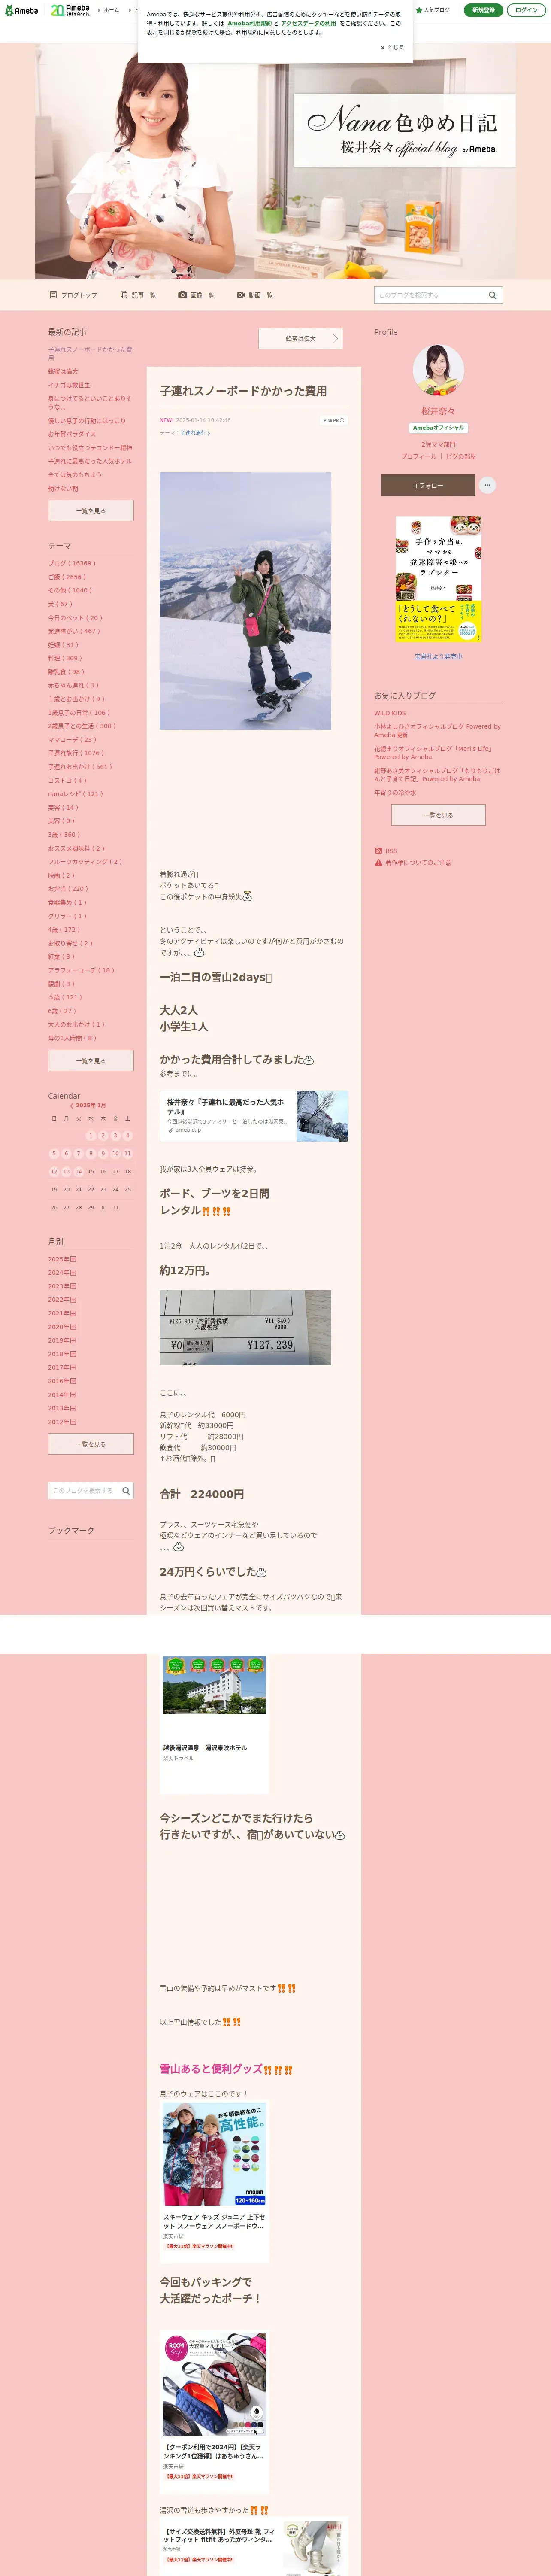Open the Pick PR info badge
551x2576 pixels.
tap(333, 420)
